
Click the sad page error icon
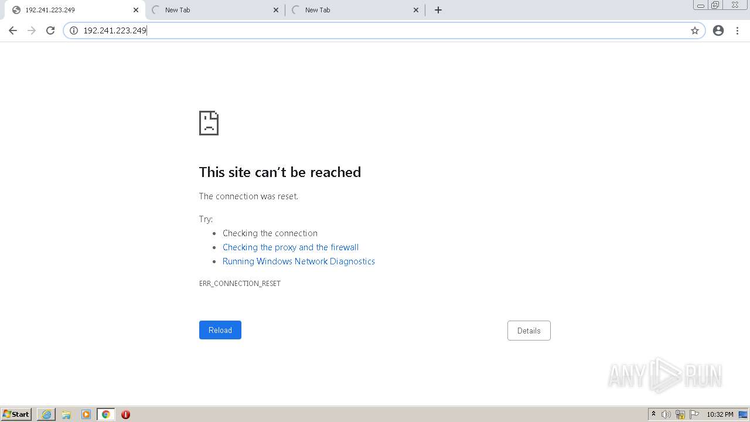pos(209,123)
